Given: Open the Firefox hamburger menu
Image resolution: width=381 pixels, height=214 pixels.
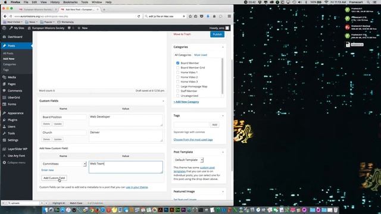Looking at the screenshot, I should (229, 16).
